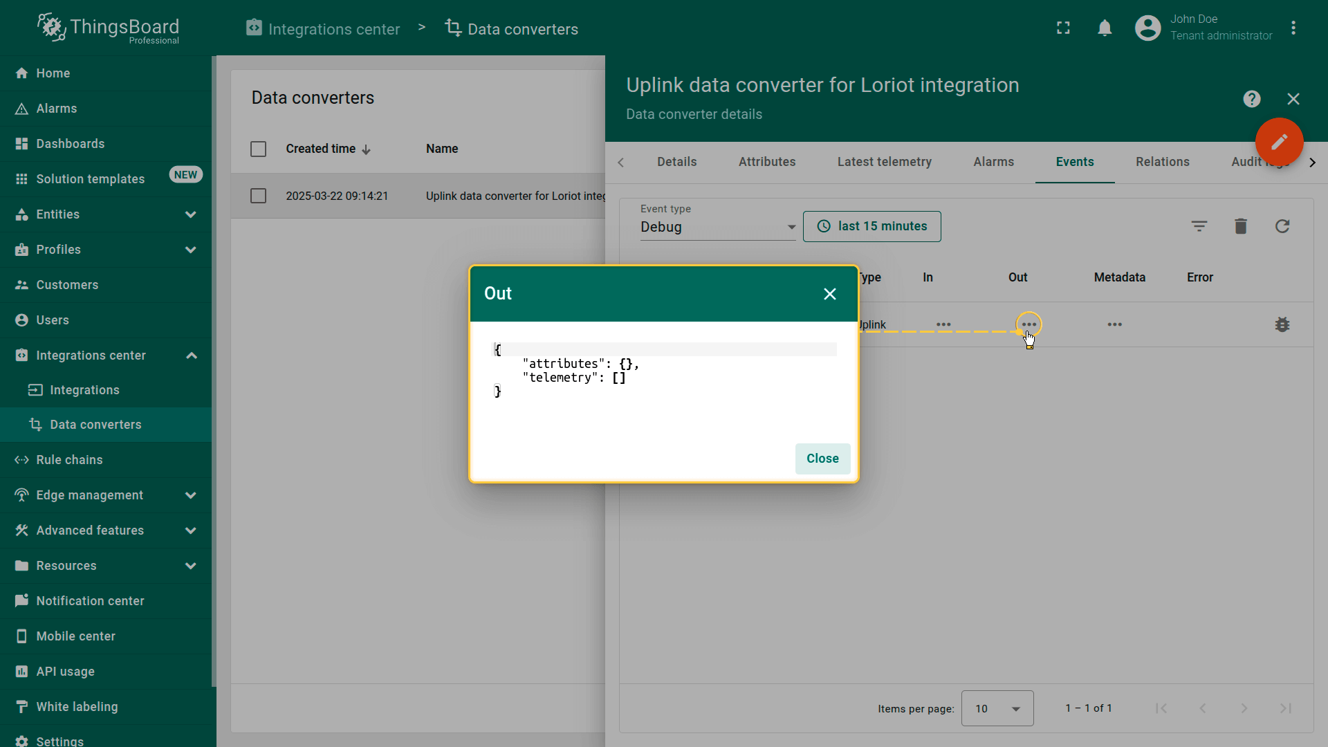Open the last 15 minutes time selector
Screen dimensions: 1328x747
pos(871,226)
